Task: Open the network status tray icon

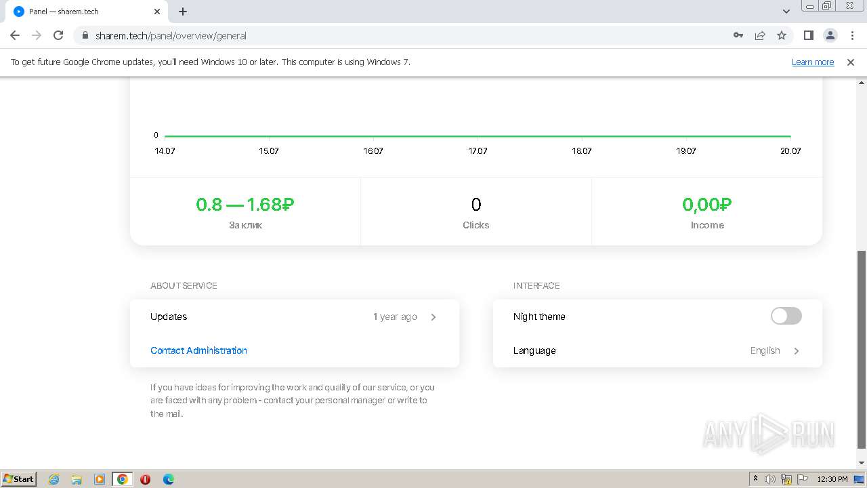Action: click(x=786, y=479)
